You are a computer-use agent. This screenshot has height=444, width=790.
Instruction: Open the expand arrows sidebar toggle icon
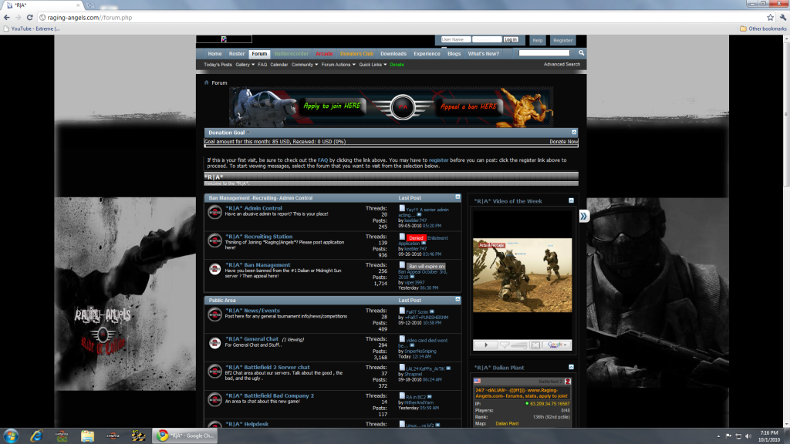tap(583, 217)
